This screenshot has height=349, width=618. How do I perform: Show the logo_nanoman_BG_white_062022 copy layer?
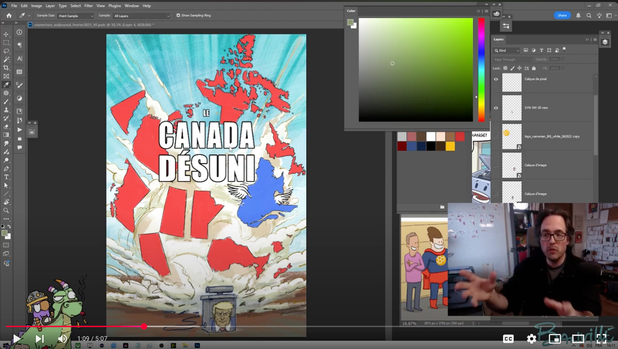point(496,136)
